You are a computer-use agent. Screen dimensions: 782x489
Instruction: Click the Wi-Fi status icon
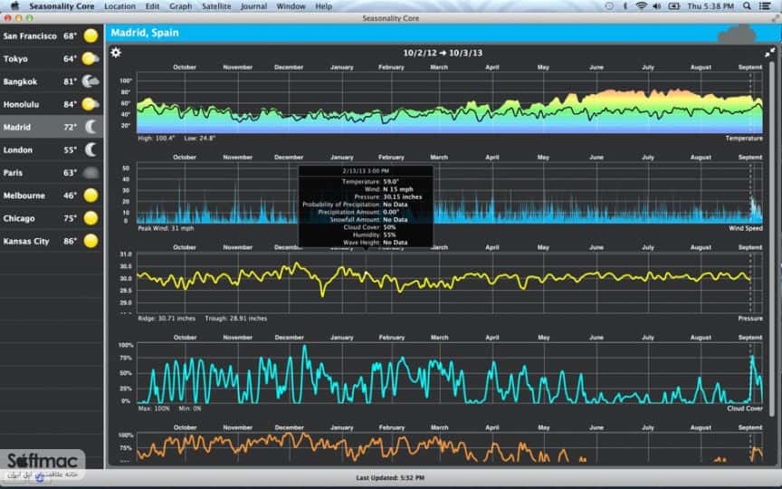point(642,6)
